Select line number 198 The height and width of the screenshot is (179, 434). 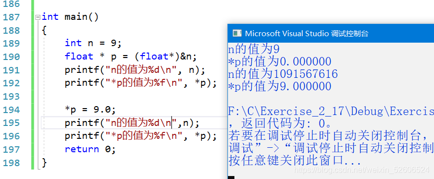[11, 163]
